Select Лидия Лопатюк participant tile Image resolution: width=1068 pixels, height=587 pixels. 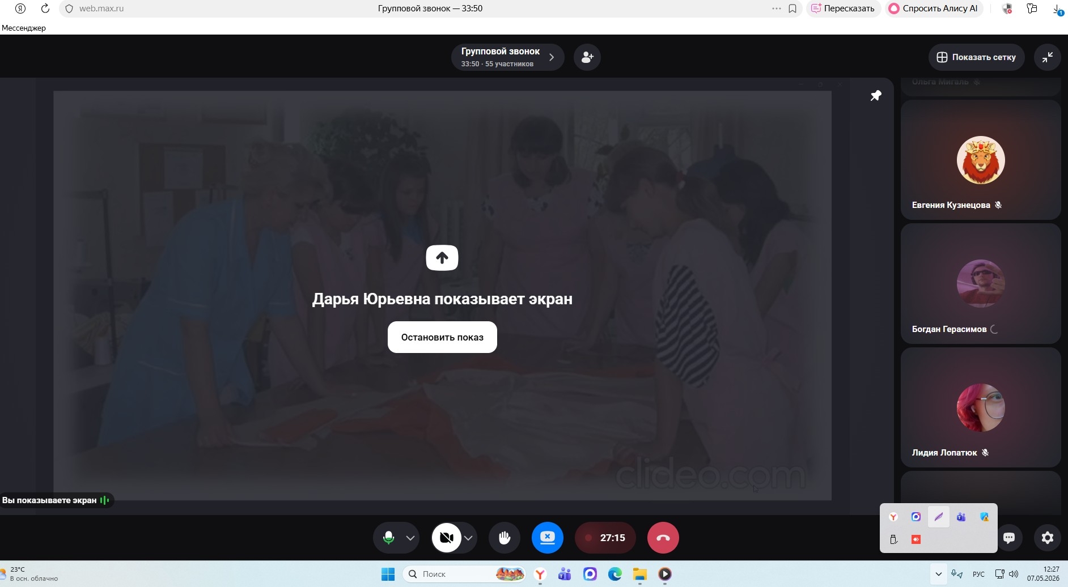981,407
